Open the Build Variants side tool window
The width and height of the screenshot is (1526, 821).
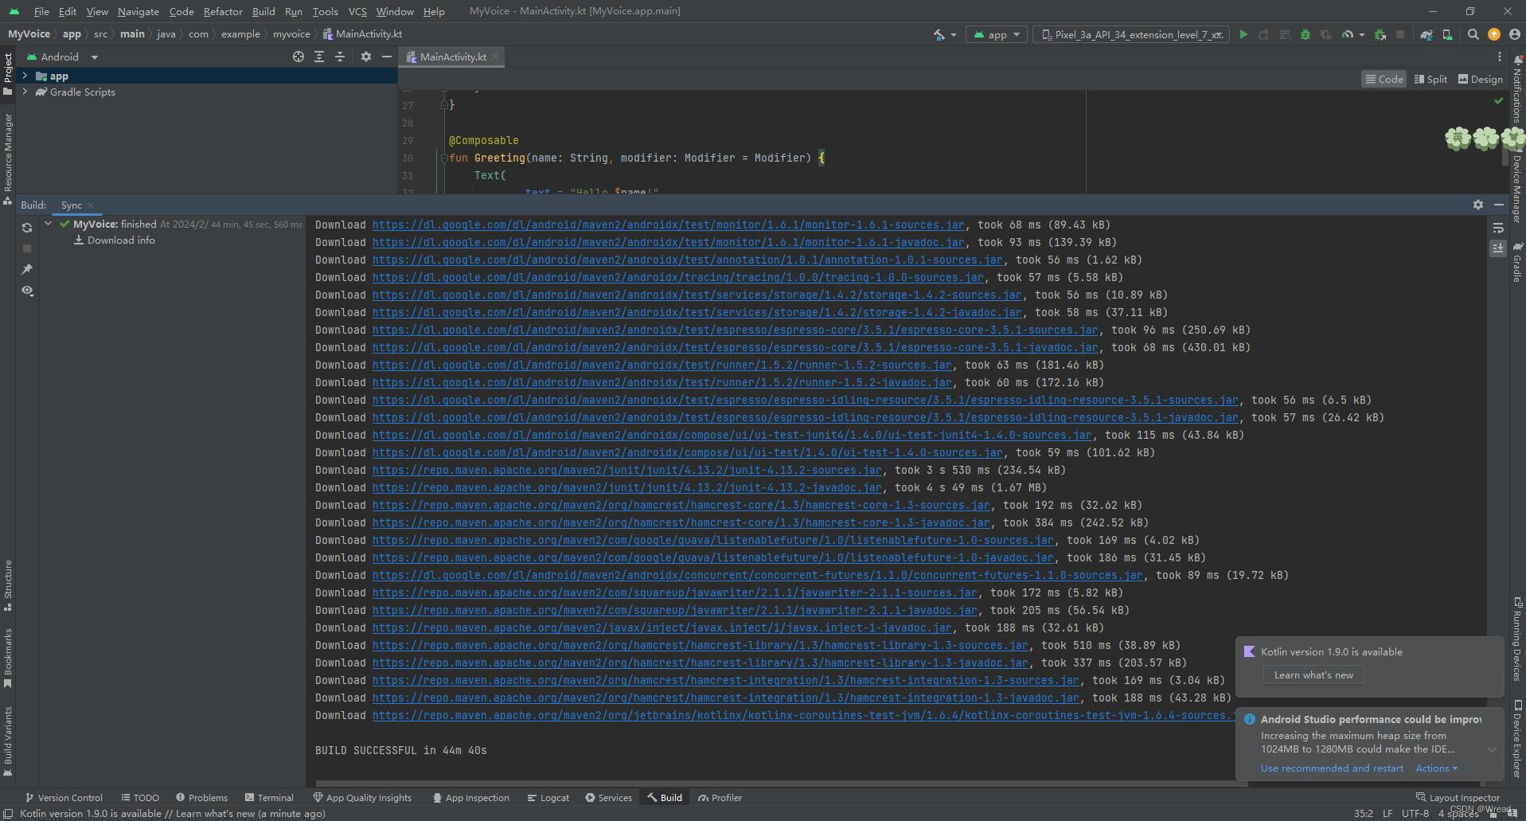8,741
